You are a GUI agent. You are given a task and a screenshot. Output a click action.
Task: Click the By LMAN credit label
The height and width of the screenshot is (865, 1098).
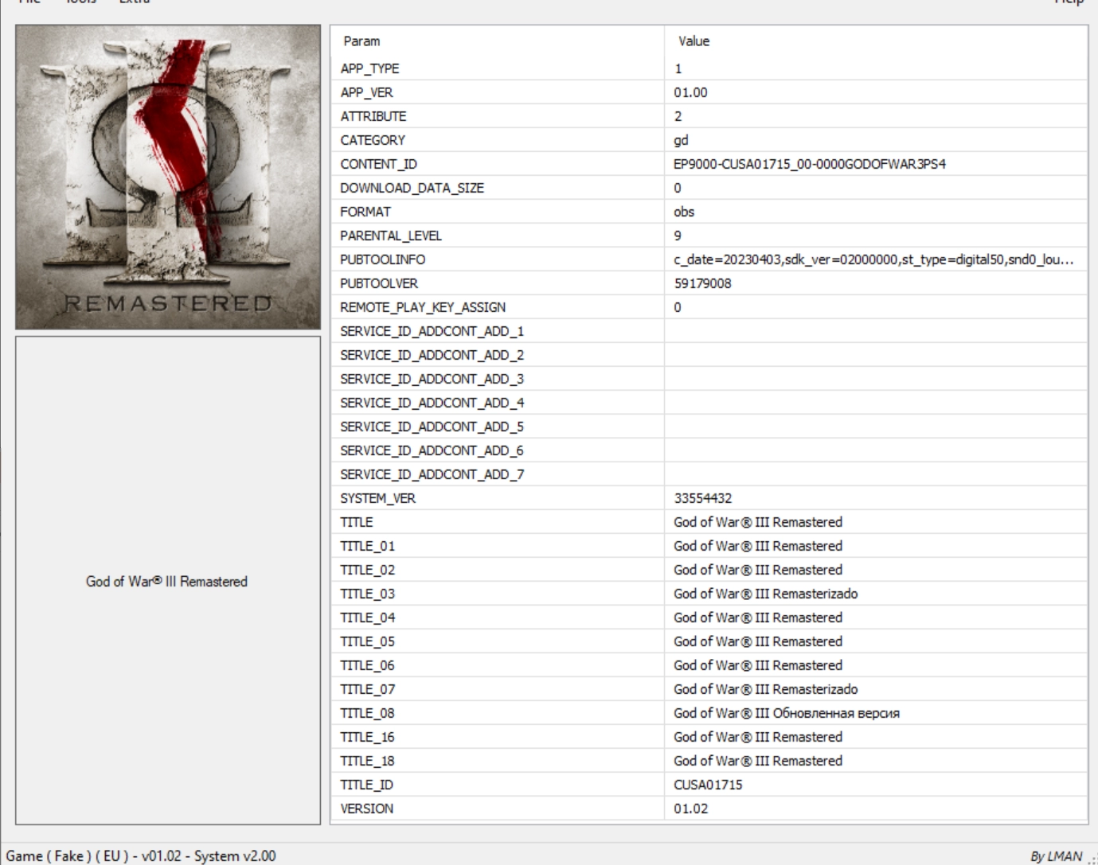click(x=1056, y=856)
